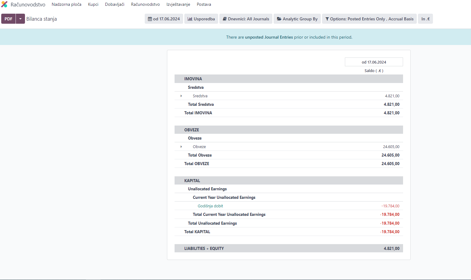Open the PDF dropdown caret
Image resolution: width=471 pixels, height=280 pixels.
[x=20, y=19]
